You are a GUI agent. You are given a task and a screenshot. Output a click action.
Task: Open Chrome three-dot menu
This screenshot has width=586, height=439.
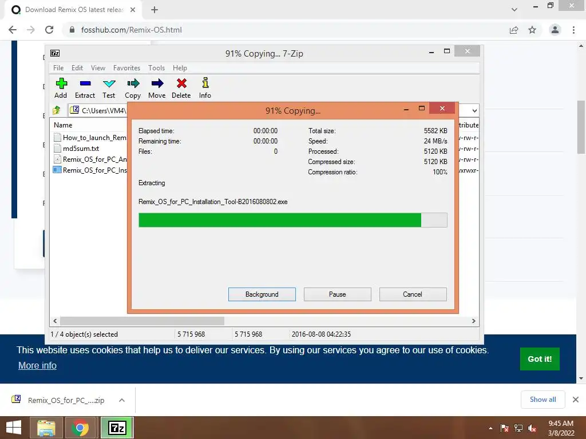coord(573,30)
